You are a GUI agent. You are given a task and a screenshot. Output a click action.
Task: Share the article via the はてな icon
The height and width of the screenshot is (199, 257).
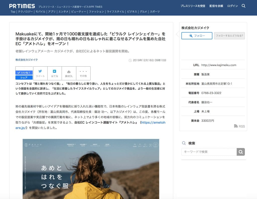click(x=54, y=73)
